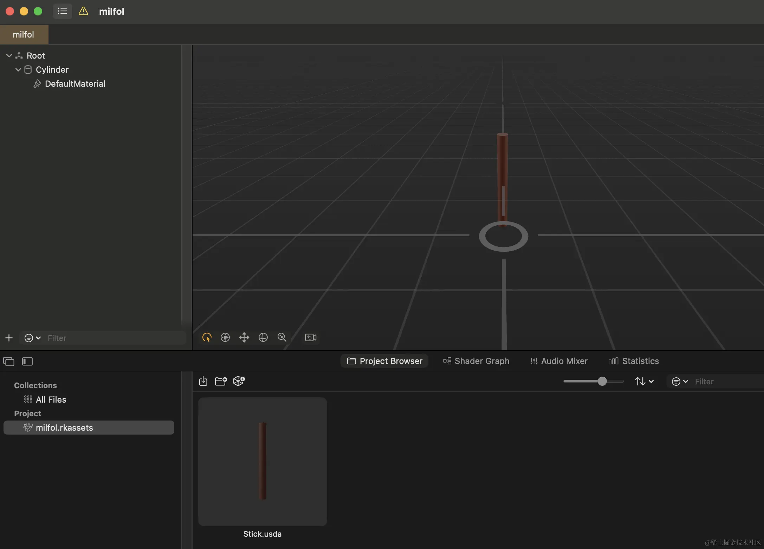Click the camera reset view icon

pyautogui.click(x=311, y=337)
